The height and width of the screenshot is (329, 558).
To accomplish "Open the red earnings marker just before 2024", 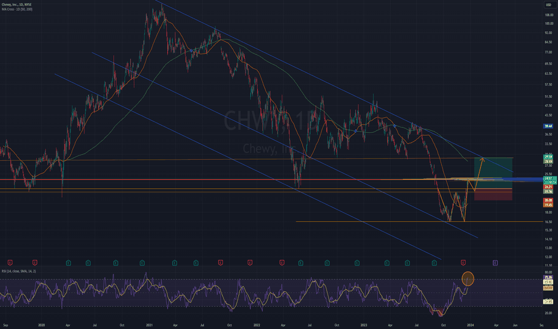I will point(463,263).
